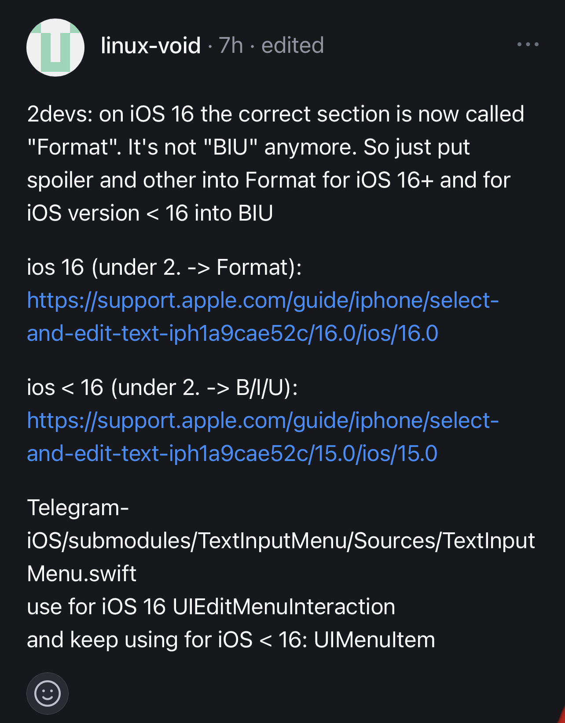Screen dimensions: 565x723
Task: Click the quoted word "BIU" in comment
Action: point(231,148)
